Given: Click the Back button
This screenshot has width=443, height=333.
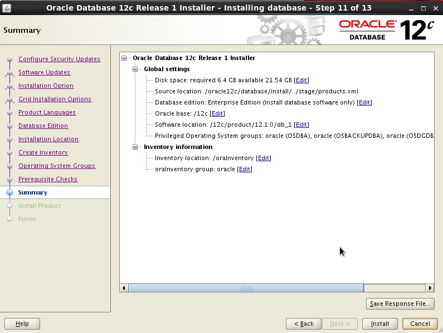Looking at the screenshot, I should pos(304,324).
